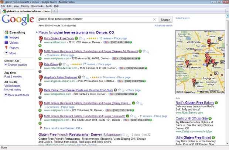Click map pin B beside MAD Greens Denver Art Museum
Image resolution: width=229 pixels, height=150 pixels.
[x=41, y=52]
